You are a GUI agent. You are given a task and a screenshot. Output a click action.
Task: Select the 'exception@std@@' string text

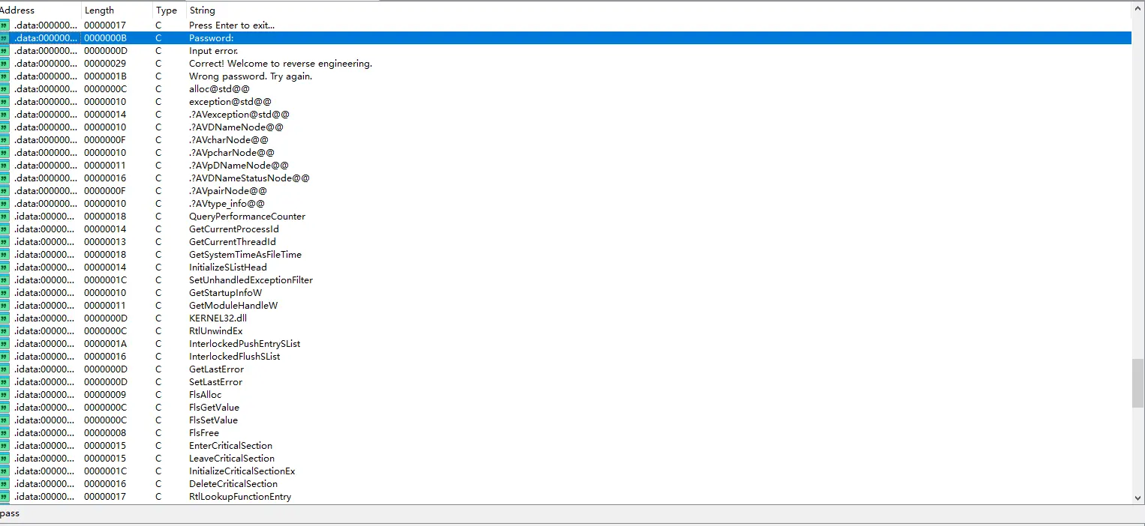coord(230,102)
